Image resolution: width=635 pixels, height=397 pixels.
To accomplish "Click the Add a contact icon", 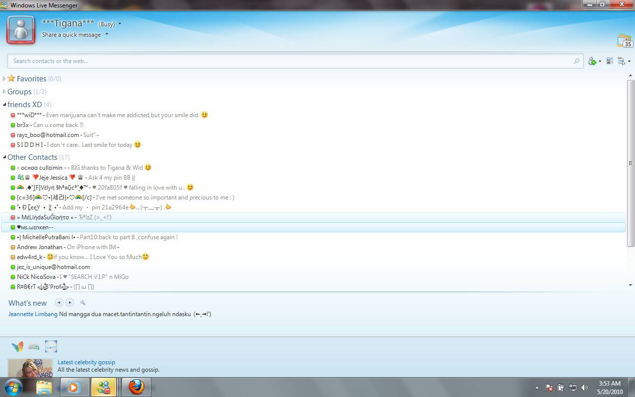I will (592, 61).
